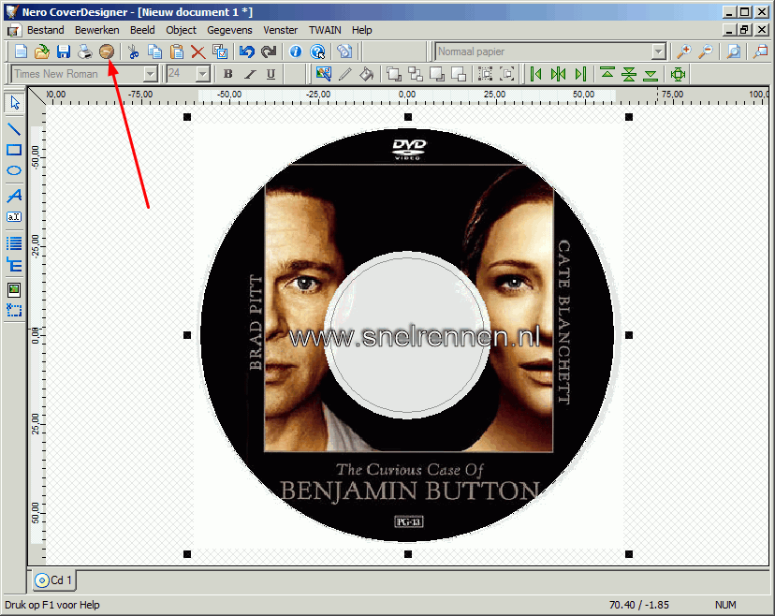Open the Bestand menu
This screenshot has width=775, height=616.
[46, 30]
